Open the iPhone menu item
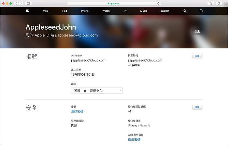The height and width of the screenshot is (145, 228). [84, 11]
